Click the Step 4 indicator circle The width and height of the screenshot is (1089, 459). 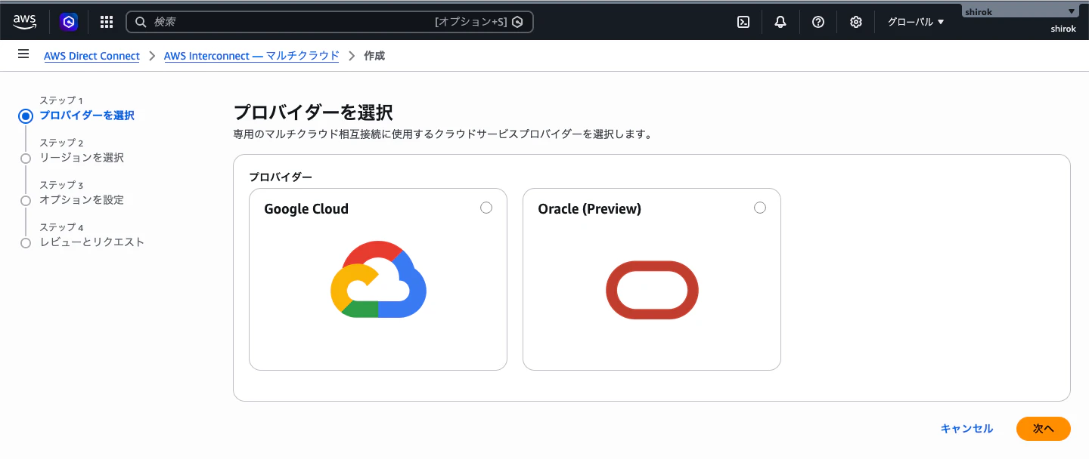tap(26, 242)
